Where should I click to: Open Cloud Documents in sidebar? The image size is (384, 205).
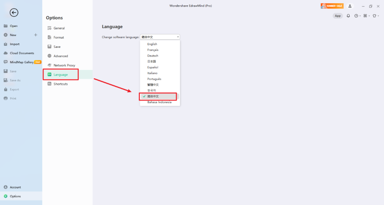click(22, 53)
